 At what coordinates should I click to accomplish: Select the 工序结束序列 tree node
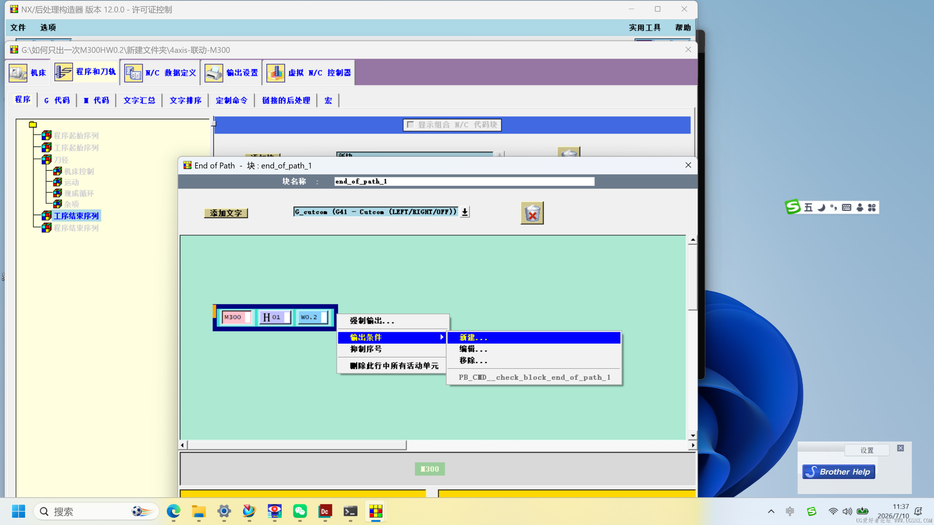[76, 216]
